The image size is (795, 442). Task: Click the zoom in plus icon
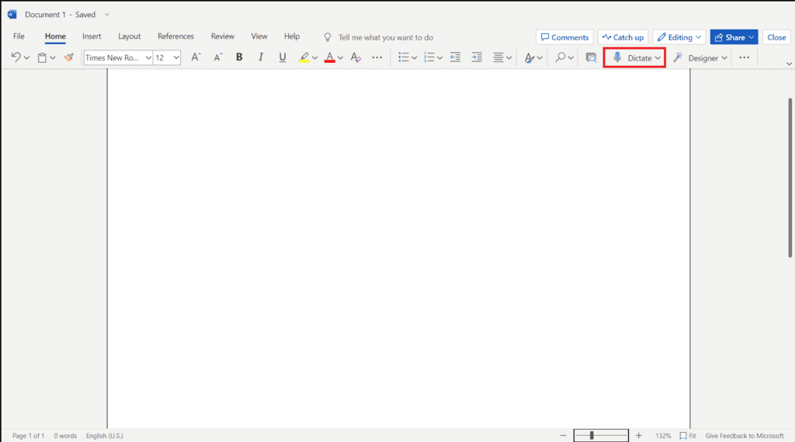coord(639,436)
